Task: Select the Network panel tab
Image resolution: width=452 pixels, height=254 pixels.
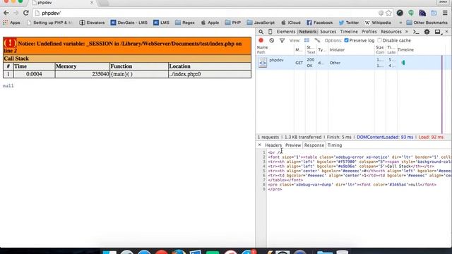Action: (x=308, y=32)
